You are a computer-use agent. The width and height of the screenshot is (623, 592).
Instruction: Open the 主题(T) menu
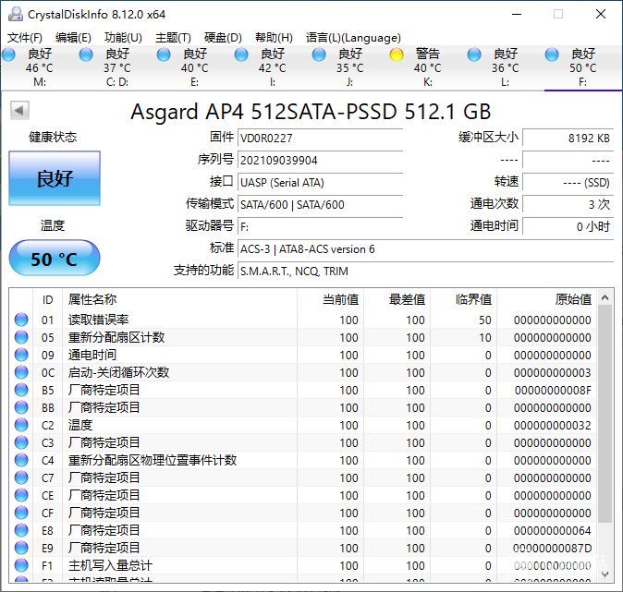173,38
